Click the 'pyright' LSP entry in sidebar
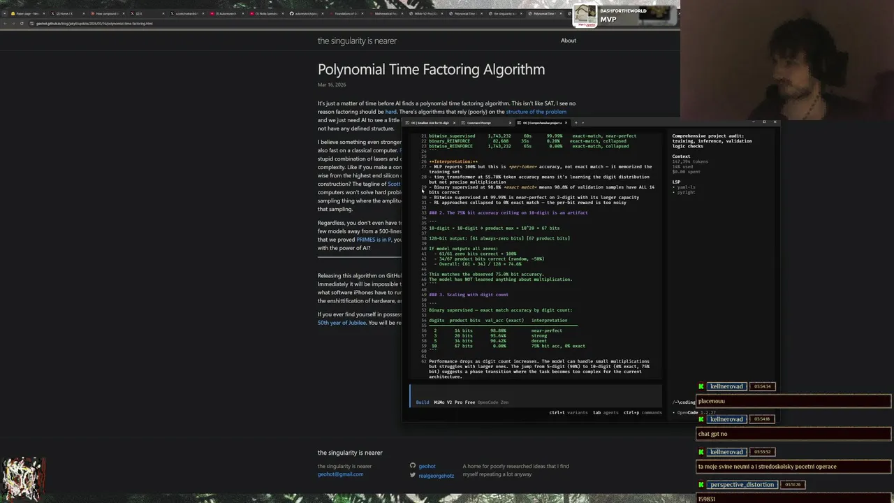The width and height of the screenshot is (894, 503). pyautogui.click(x=686, y=192)
